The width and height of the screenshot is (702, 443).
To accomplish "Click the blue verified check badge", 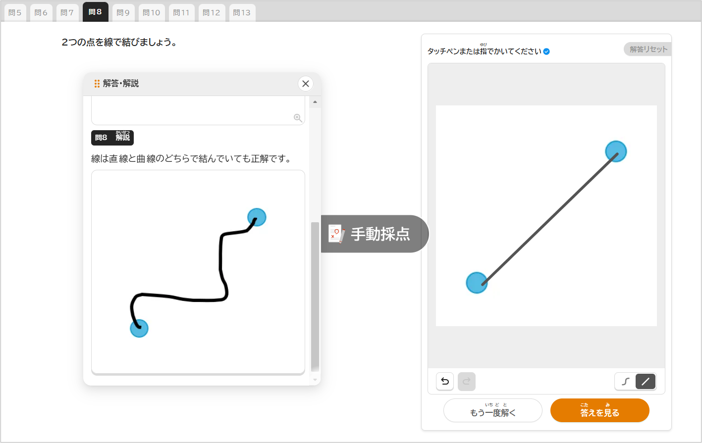I will 546,51.
